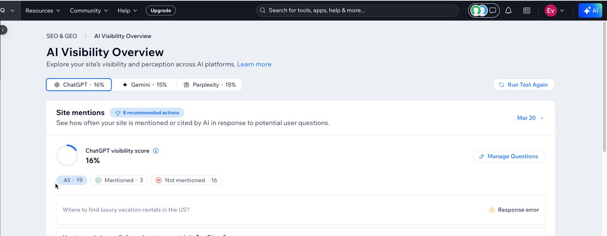Open the luxury vacation rentals question row
Image resolution: width=607 pixels, height=236 pixels.
301,210
